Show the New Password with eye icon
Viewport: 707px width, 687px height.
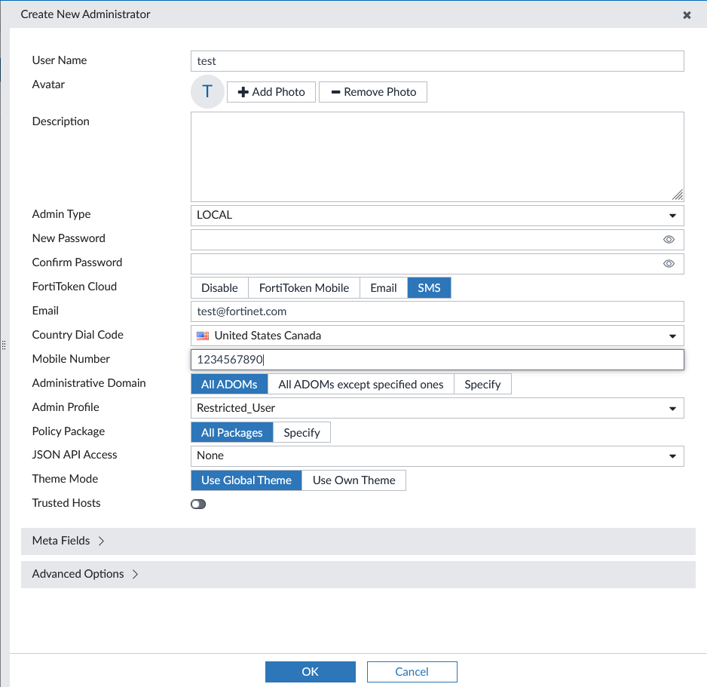click(669, 240)
